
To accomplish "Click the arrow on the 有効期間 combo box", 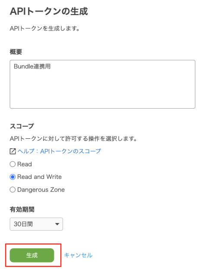I will tap(57, 224).
